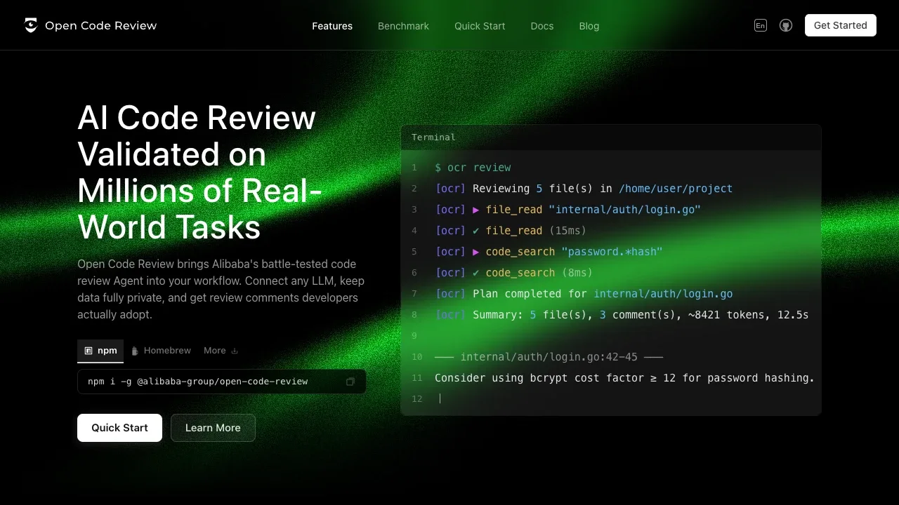The height and width of the screenshot is (505, 899).
Task: Click the Learn More button
Action: 213,428
